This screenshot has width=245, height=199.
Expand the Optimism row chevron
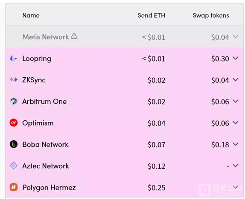point(236,123)
